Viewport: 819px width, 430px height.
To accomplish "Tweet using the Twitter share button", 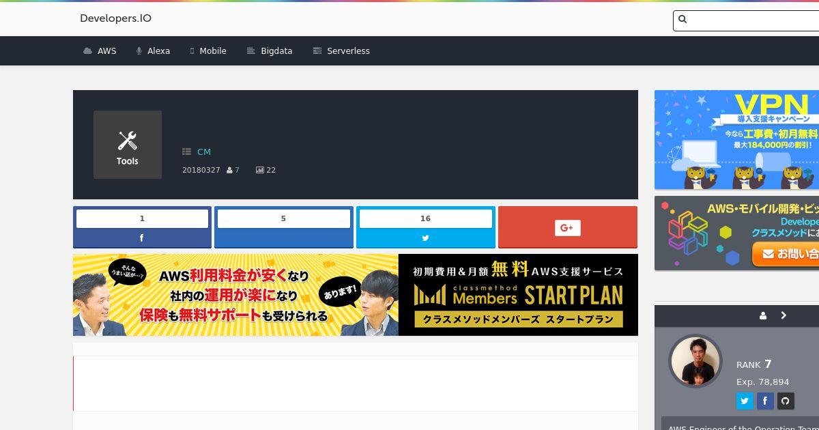I will [426, 227].
